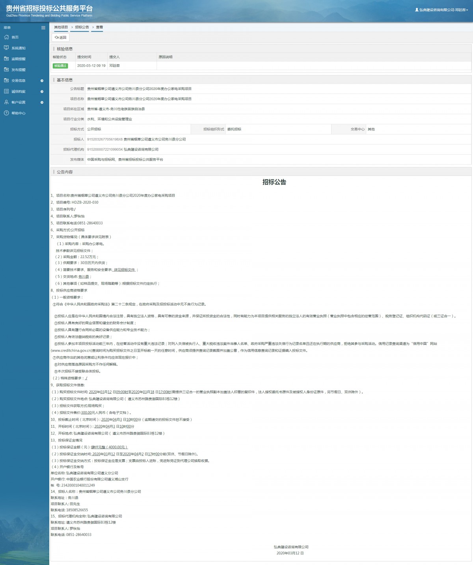Viewport: 473px width, 565px height.
Task: Click the user avatar icon in header
Action: point(417,10)
